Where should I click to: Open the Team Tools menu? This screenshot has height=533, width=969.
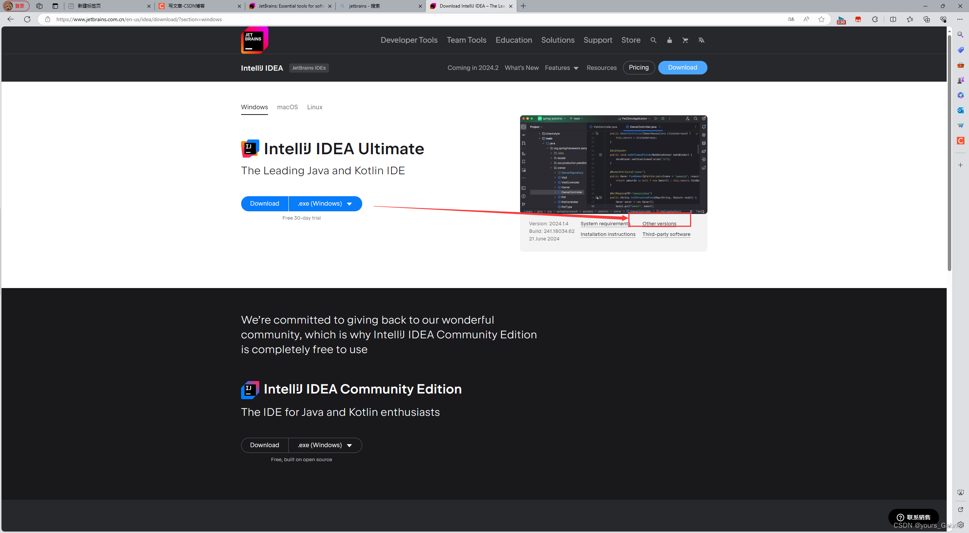pos(466,40)
